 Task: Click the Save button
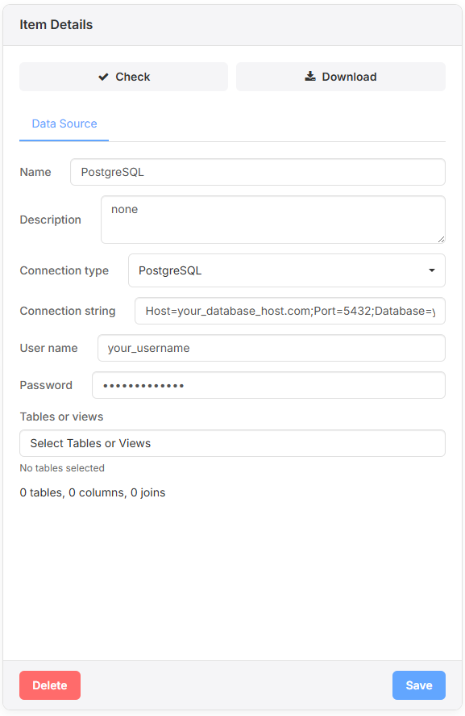coord(418,685)
